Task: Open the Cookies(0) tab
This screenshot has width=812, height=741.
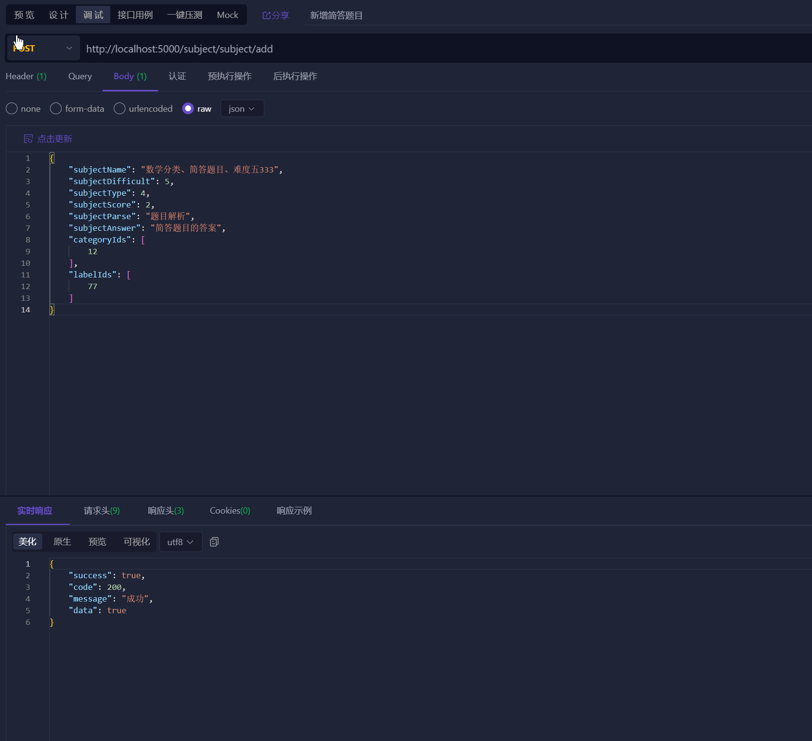Action: 230,511
